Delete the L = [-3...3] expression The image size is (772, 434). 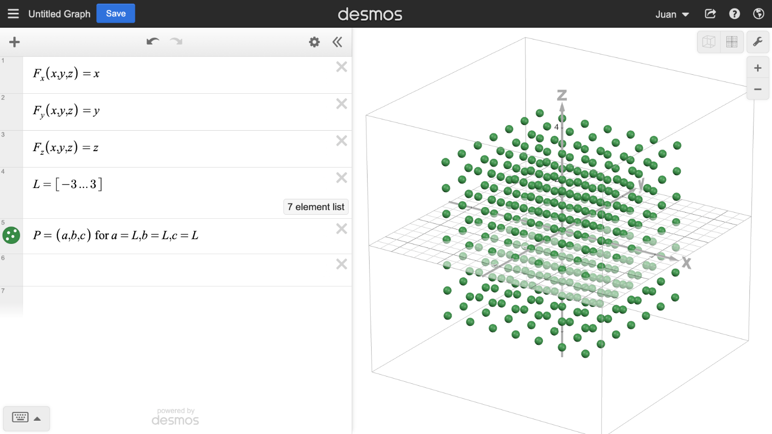341,178
